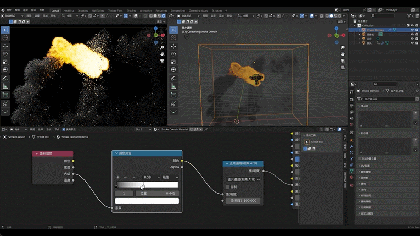Select the Cursor tool in left viewport
Image resolution: width=420 pixels, height=236 pixels.
(x=5, y=37)
